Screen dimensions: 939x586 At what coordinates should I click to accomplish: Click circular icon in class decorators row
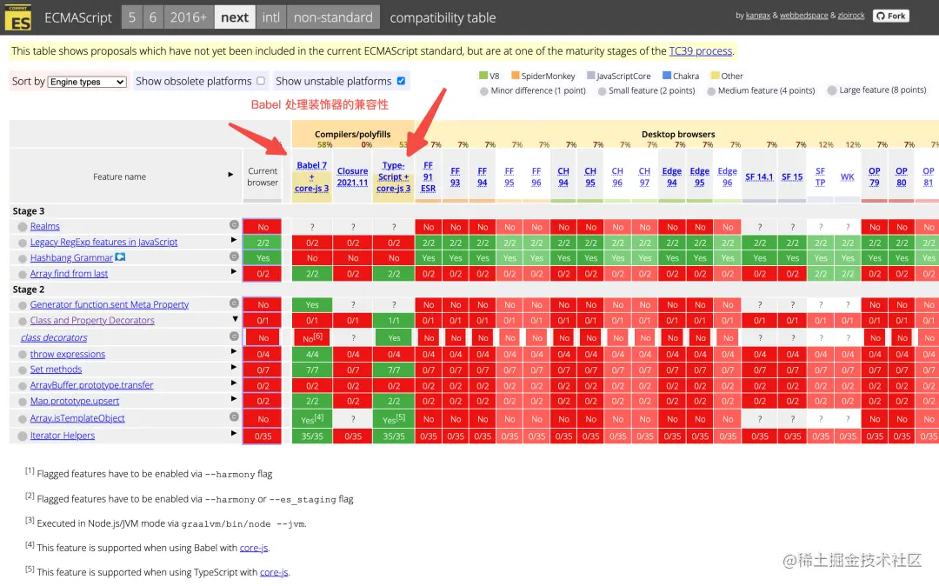[x=234, y=336]
